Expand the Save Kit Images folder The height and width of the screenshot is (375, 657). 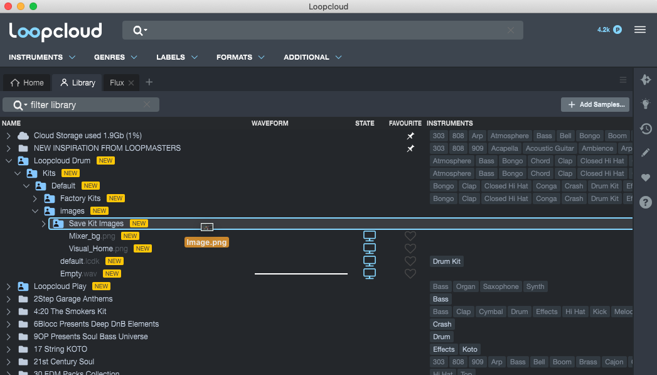pyautogui.click(x=43, y=224)
